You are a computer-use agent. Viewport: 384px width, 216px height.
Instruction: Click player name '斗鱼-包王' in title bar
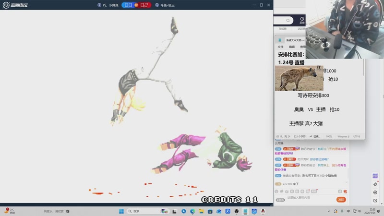point(167,5)
